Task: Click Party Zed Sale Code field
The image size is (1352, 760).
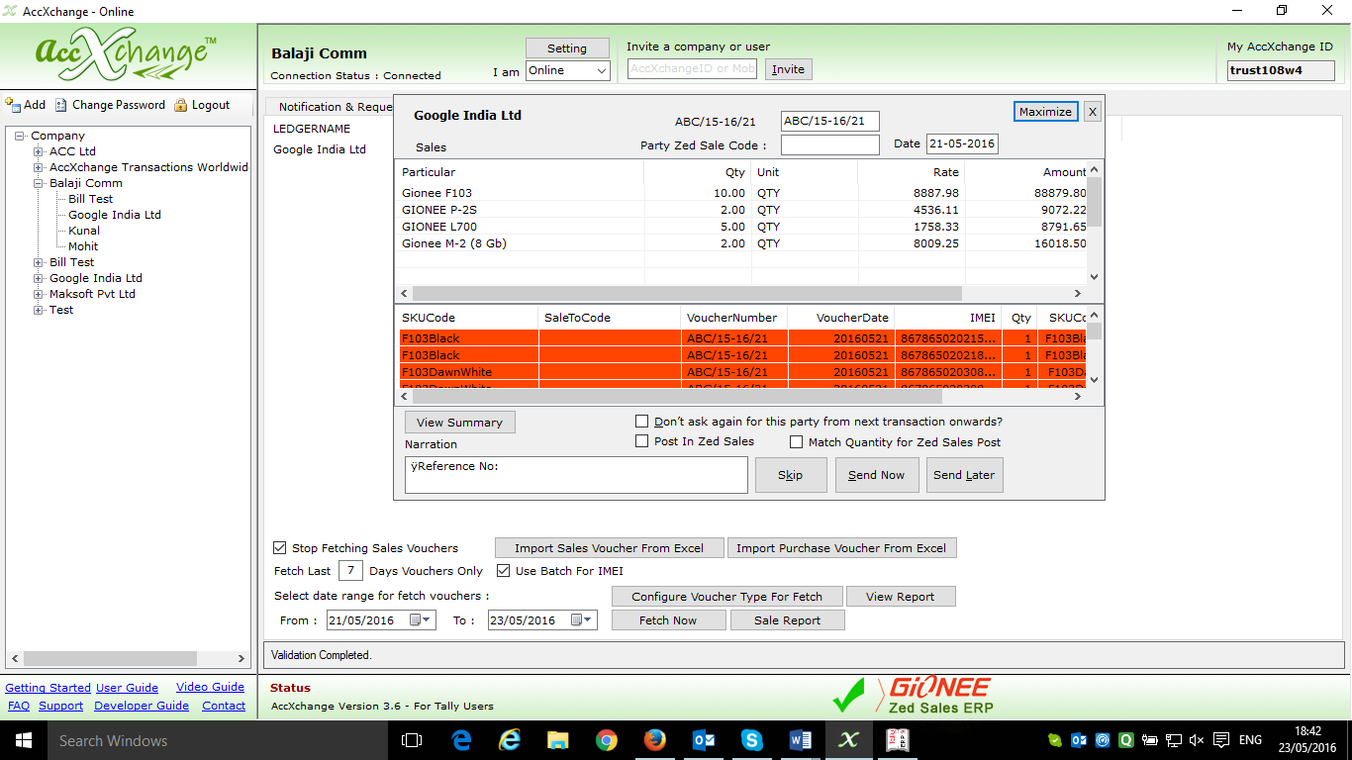Action: point(829,144)
